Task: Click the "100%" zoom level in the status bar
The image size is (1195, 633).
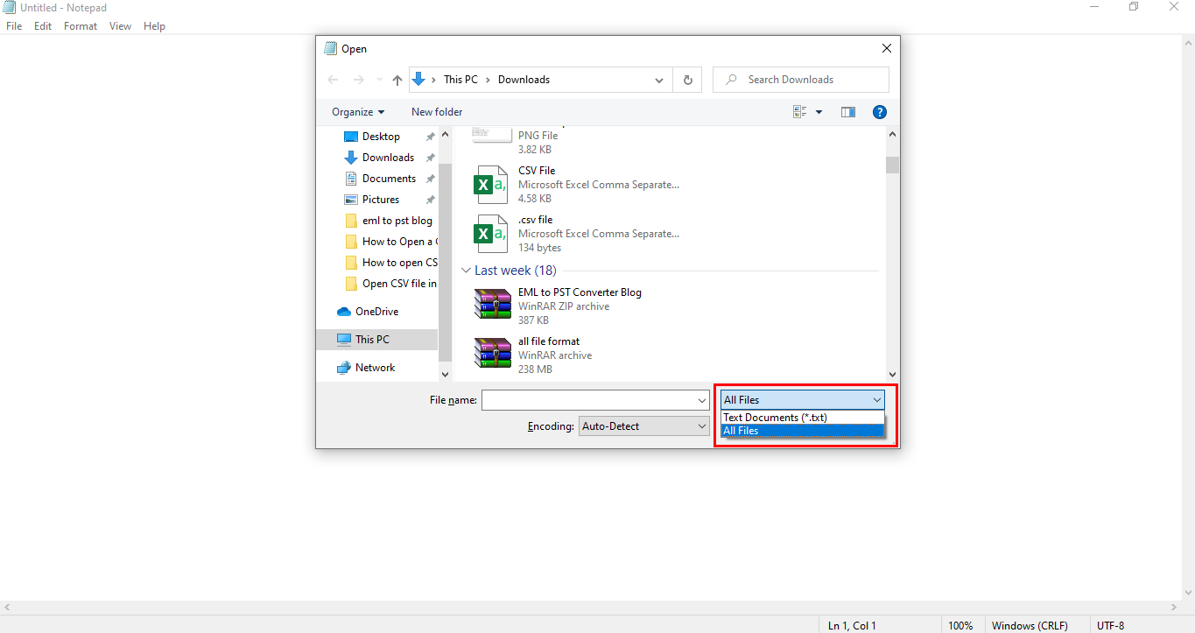Action: pyautogui.click(x=960, y=626)
